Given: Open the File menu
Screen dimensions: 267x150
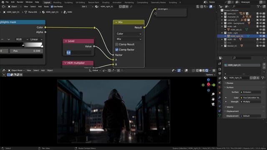Looking at the screenshot, I should [7, 2].
